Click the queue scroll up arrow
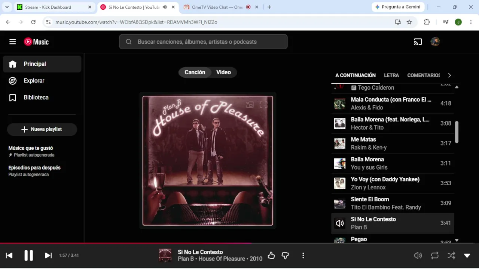This screenshot has width=479, height=269. pyautogui.click(x=457, y=87)
